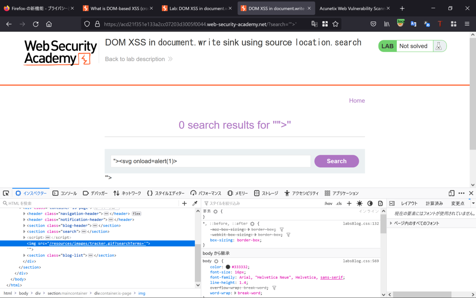The image size is (476, 298).
Task: Toggle the .cls classes panel
Action: (339, 203)
